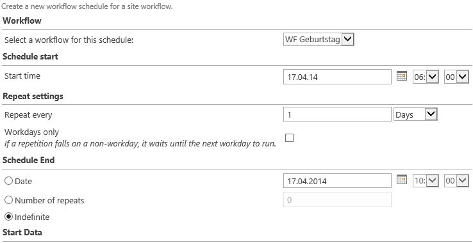Click the Schedule End section heading
Screen dimensions: 473x243
29,160
